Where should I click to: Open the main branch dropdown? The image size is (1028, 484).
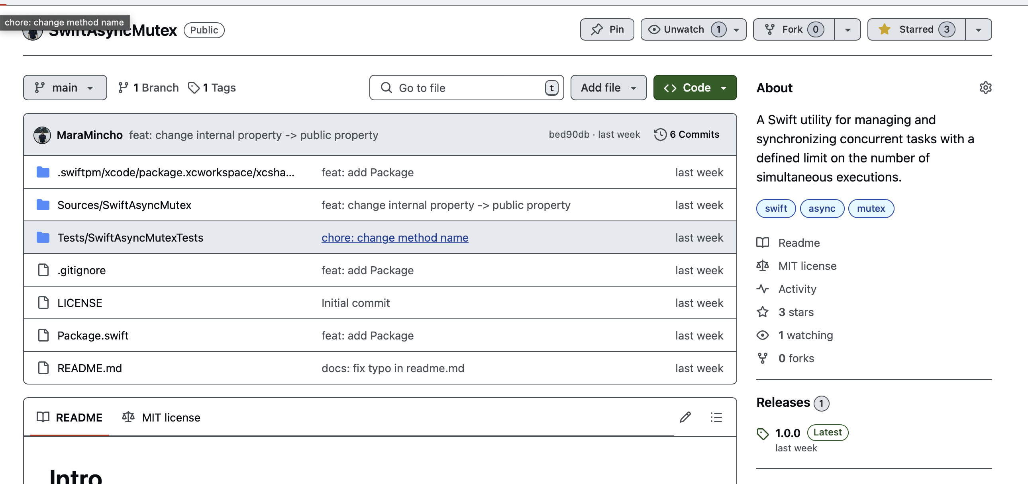(65, 88)
